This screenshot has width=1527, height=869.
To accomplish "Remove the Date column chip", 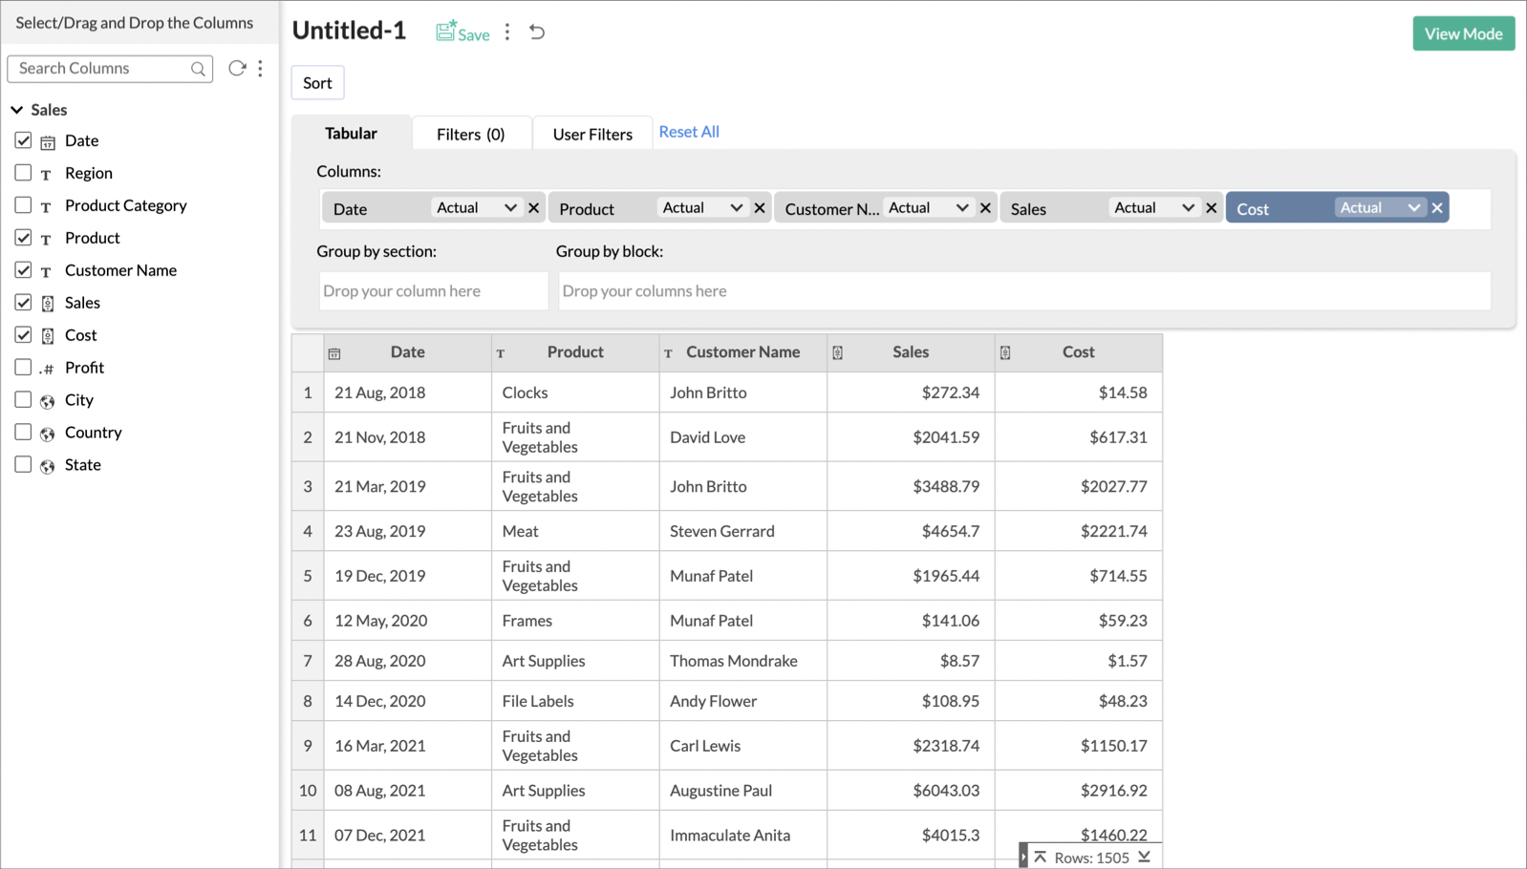I will [x=534, y=207].
